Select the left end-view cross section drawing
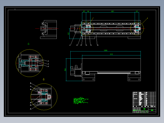The height and width of the screenshot is (123, 164). point(49,30)
